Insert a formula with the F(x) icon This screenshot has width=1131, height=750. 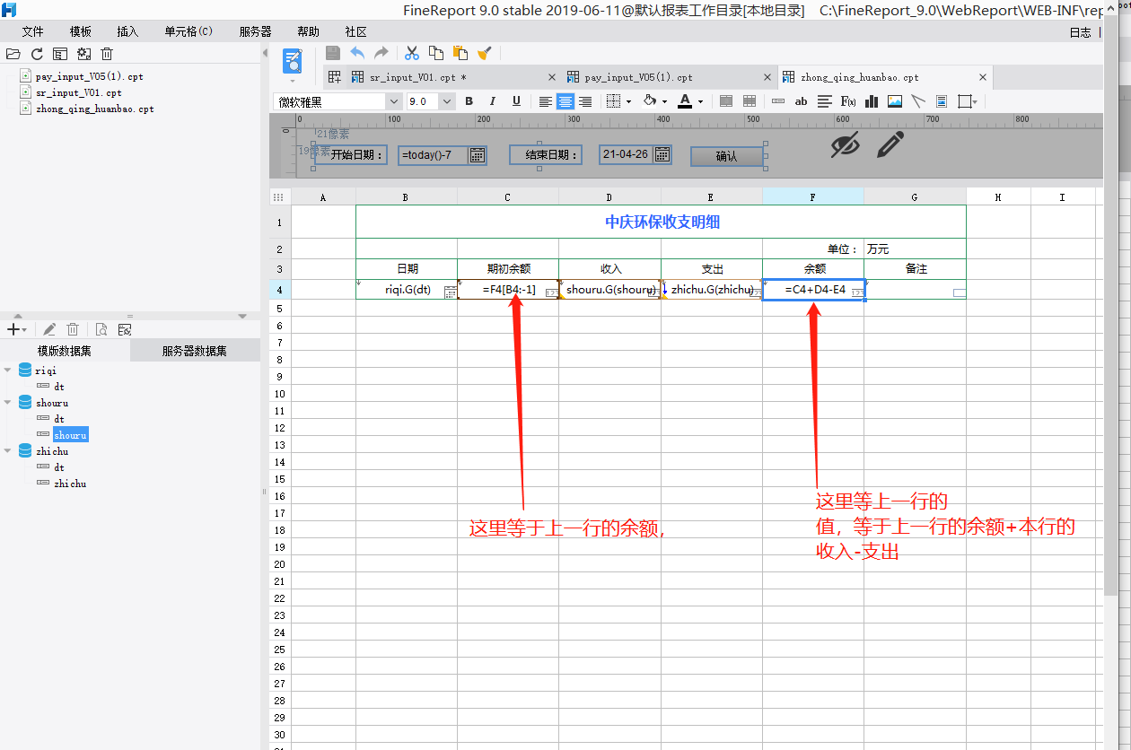click(847, 101)
